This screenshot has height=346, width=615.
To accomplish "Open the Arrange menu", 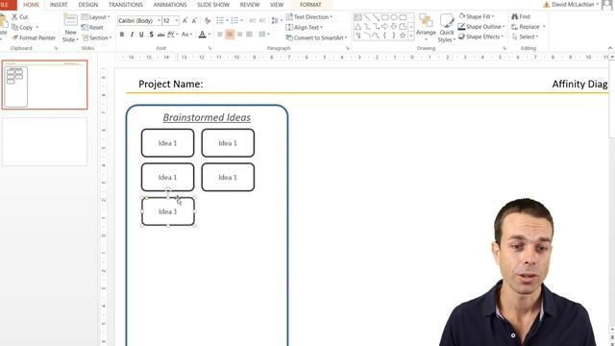I will pos(426,28).
